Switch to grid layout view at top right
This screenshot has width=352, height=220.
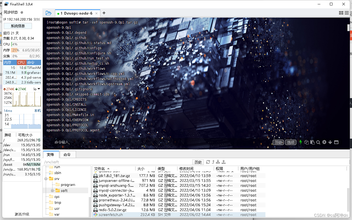coord(341,13)
